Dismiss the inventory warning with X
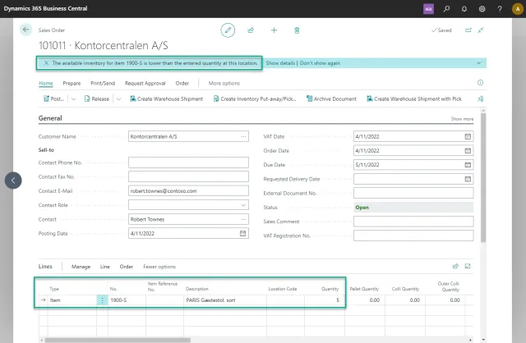 pos(46,63)
